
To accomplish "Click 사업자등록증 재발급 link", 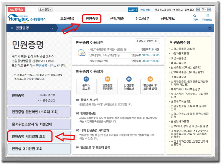I will (183, 49).
